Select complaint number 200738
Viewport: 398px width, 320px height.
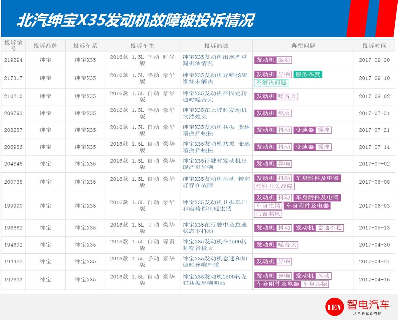click(13, 182)
